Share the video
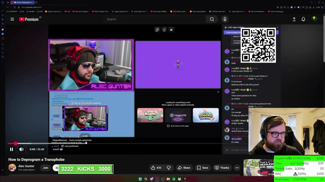Viewport: 325px width, 182px height. 184,168
